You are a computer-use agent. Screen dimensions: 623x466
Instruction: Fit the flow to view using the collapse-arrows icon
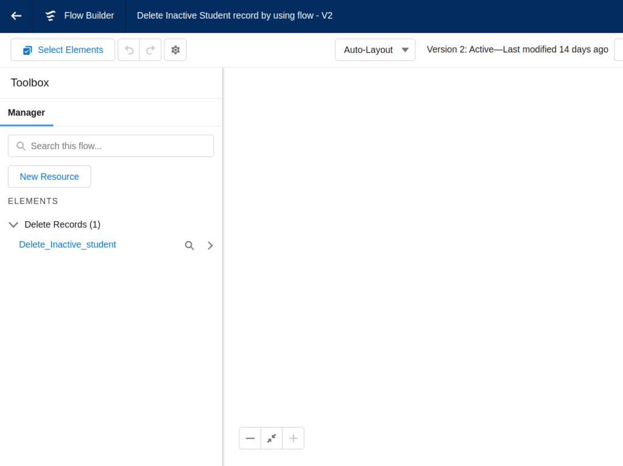tap(271, 438)
